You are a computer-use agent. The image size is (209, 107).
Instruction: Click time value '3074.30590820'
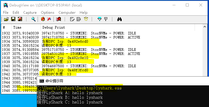(26, 42)
